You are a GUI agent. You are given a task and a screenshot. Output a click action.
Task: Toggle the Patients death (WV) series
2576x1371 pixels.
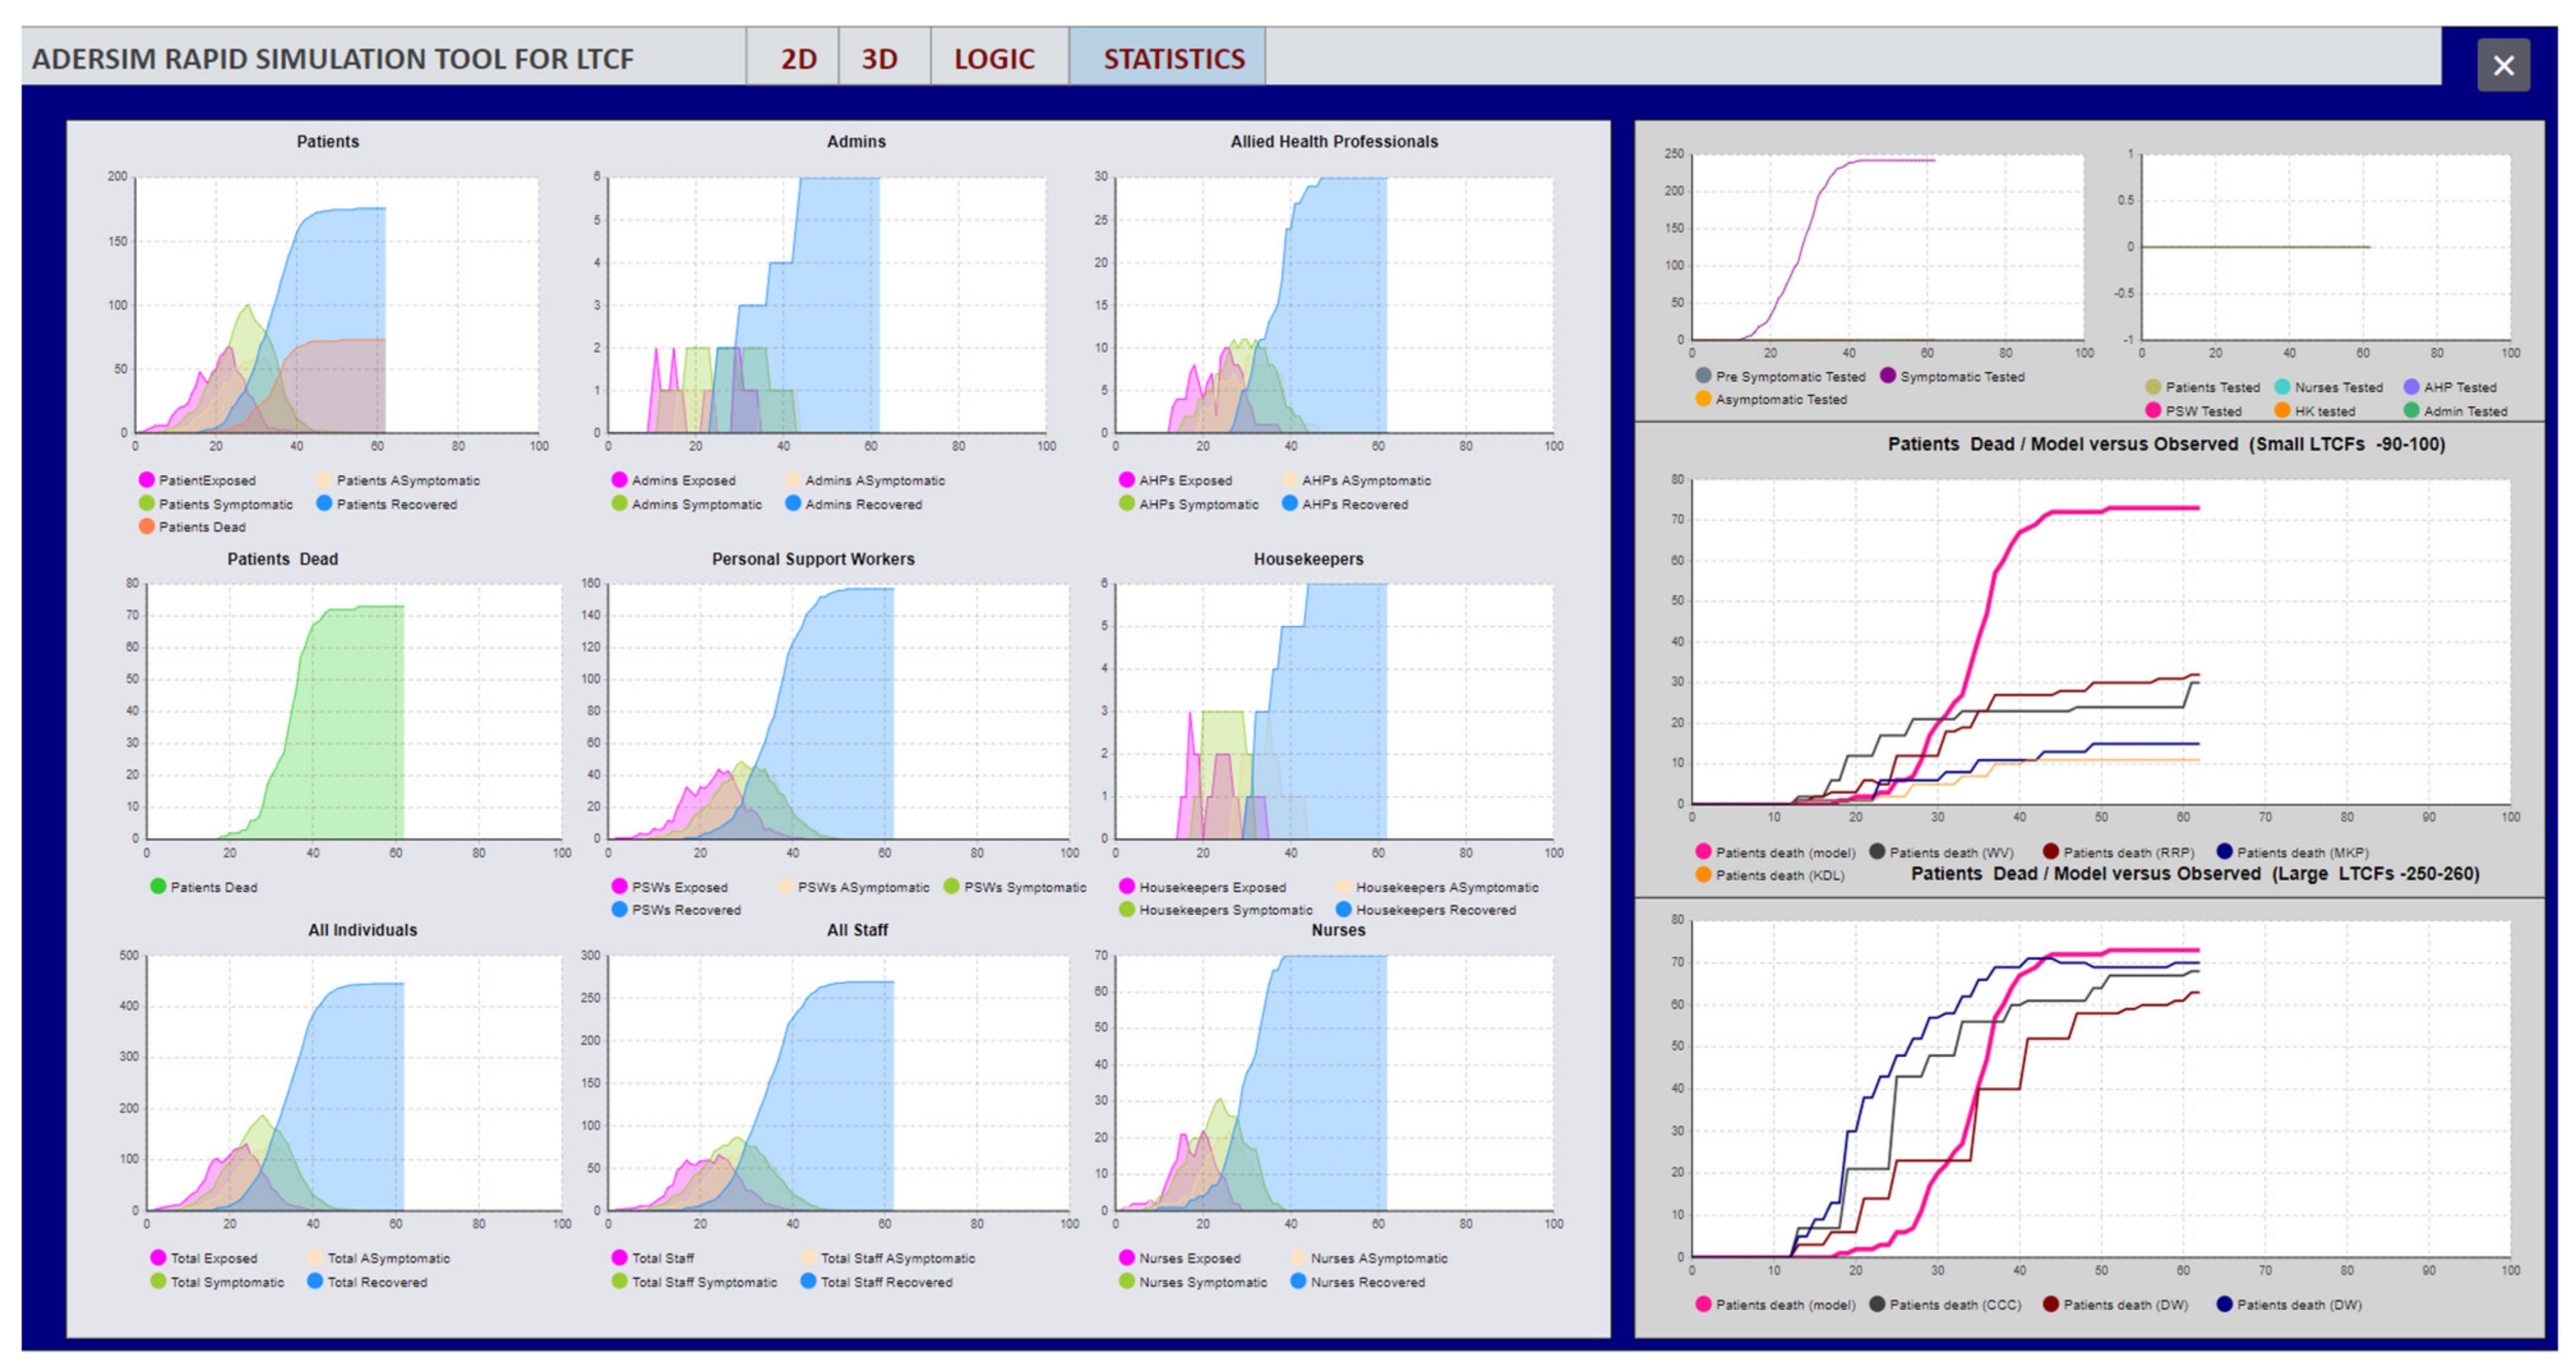1877,852
